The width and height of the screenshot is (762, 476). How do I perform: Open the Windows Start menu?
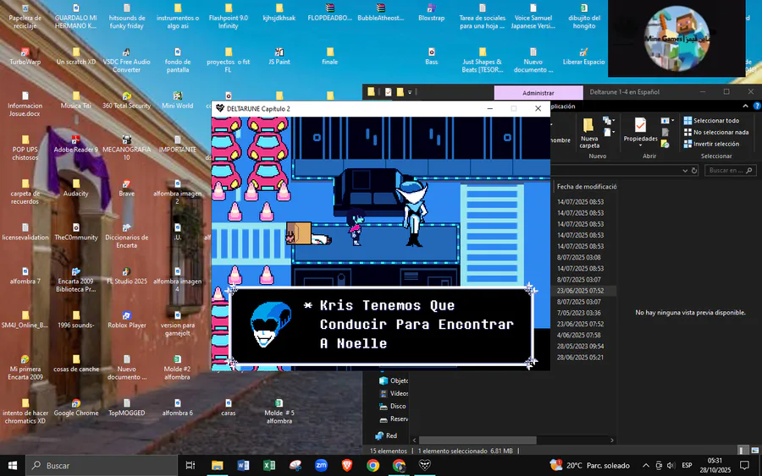13,465
